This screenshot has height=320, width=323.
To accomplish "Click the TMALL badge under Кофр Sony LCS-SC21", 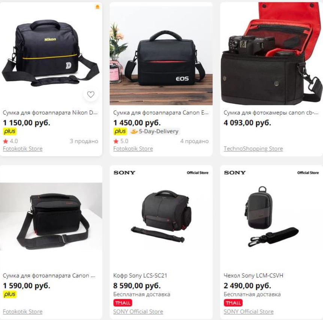I will pos(123,303).
